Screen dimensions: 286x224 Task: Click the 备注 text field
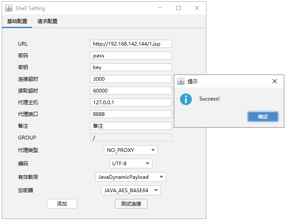click(x=131, y=126)
